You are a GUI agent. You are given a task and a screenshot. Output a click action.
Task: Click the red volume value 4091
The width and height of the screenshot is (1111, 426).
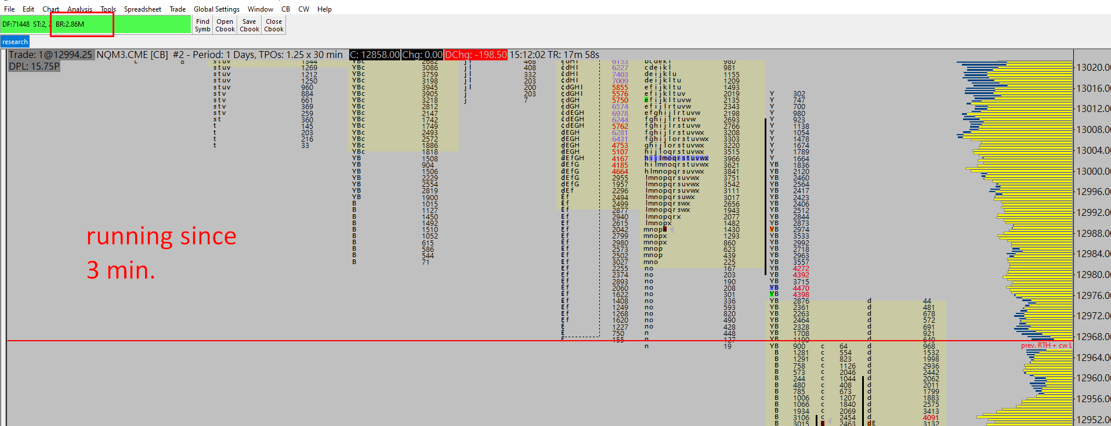(x=931, y=417)
